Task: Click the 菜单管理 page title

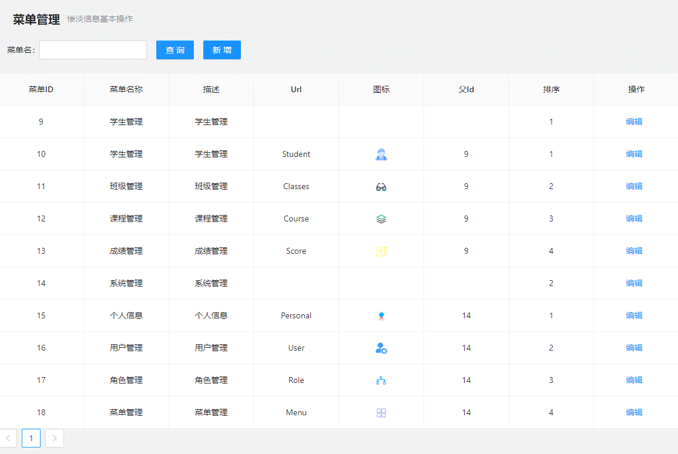Action: point(36,19)
